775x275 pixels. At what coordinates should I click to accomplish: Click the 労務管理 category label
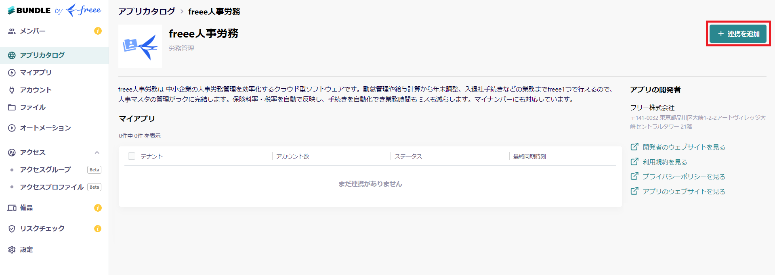(x=181, y=48)
